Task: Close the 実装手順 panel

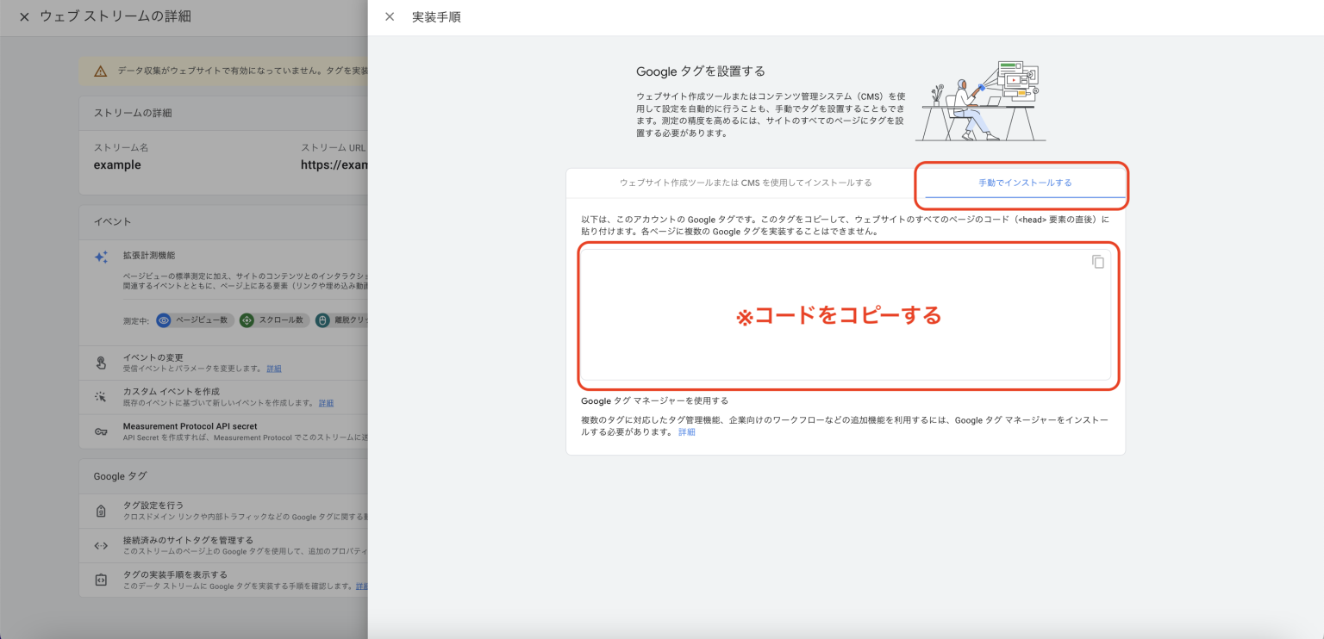Action: click(389, 16)
